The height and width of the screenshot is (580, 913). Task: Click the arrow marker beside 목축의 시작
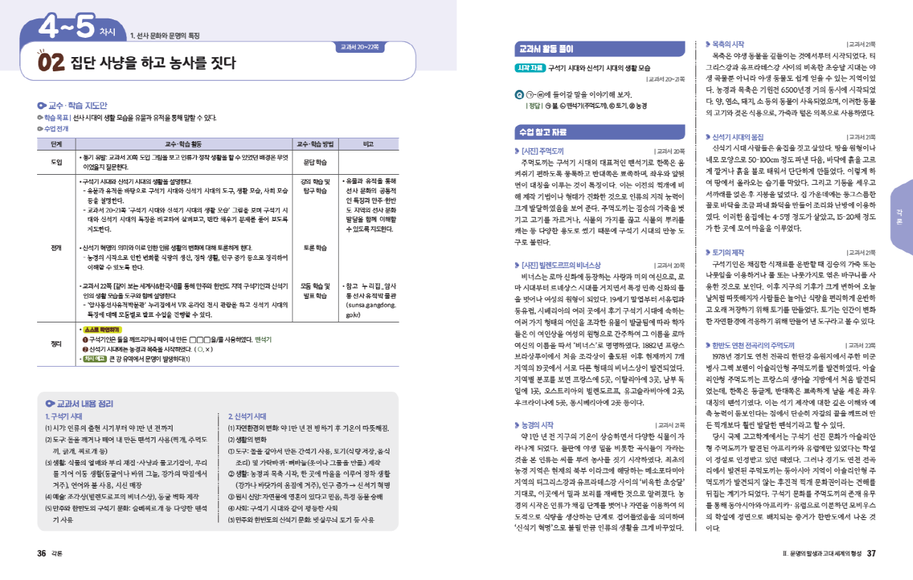coord(708,44)
